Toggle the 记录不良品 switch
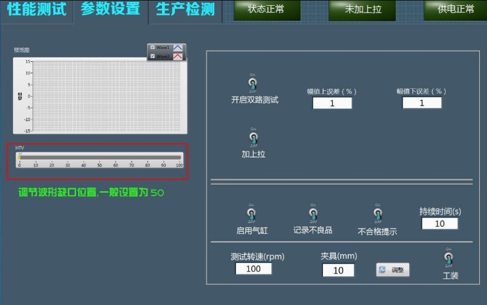The image size is (487, 305). [313, 213]
